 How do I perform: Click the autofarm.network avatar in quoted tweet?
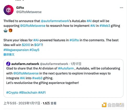[8, 64]
